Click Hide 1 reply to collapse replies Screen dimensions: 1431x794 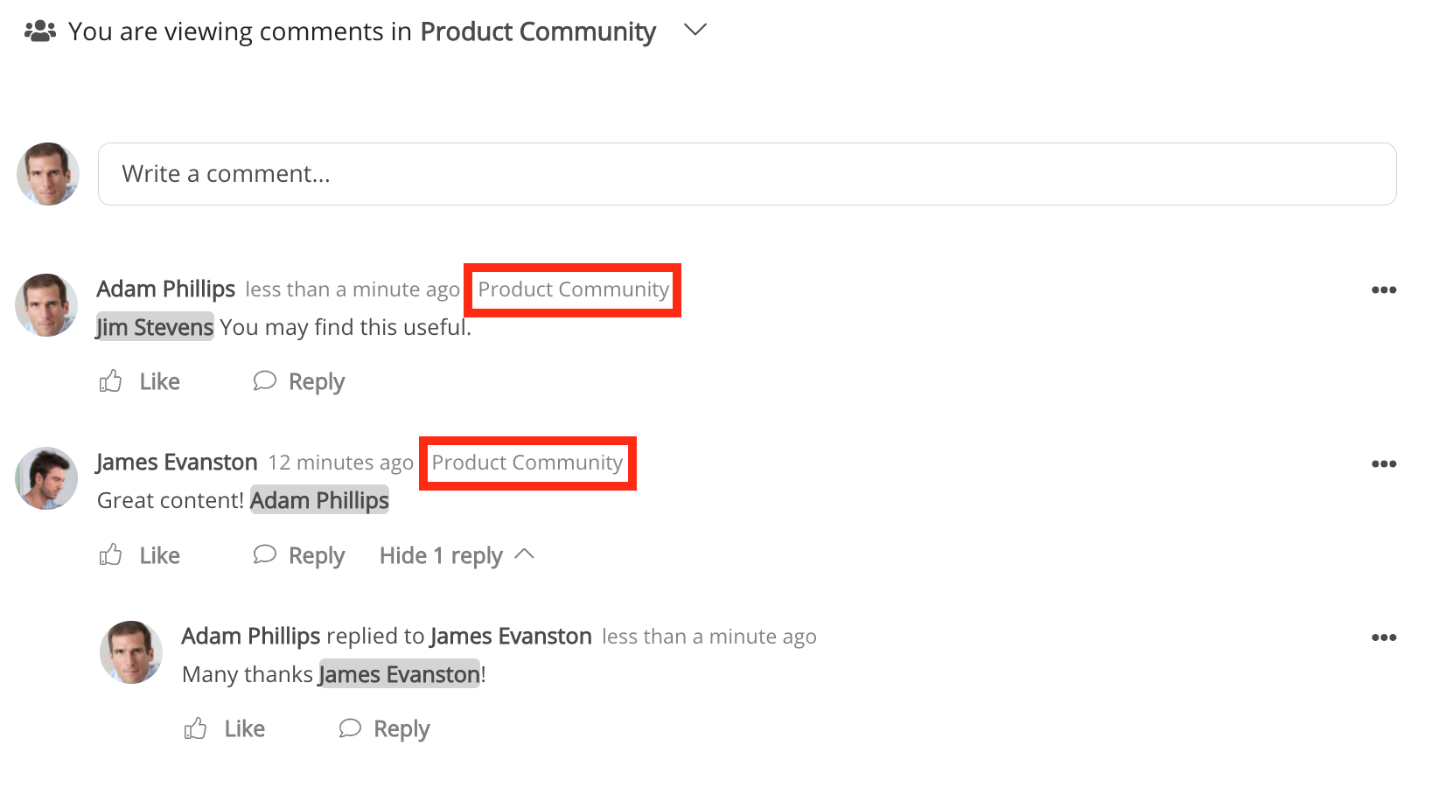pyautogui.click(x=441, y=554)
